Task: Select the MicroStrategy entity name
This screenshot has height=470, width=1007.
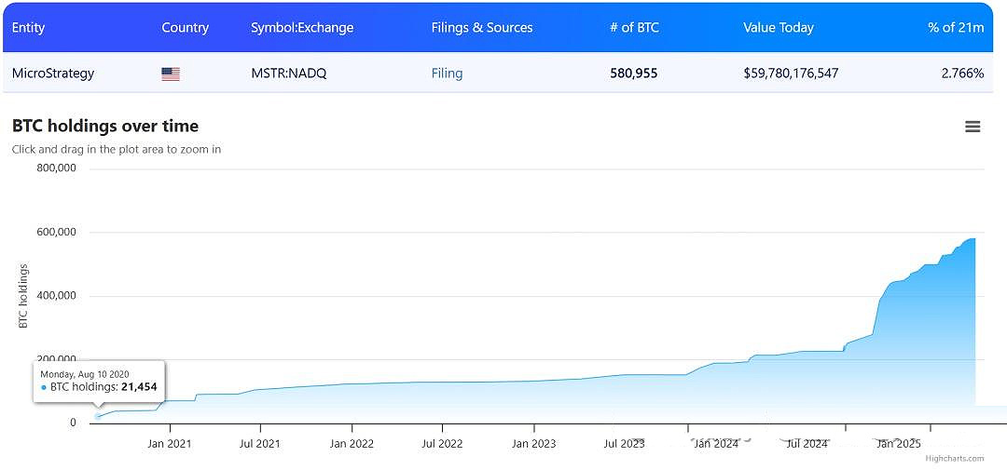Action: [53, 74]
